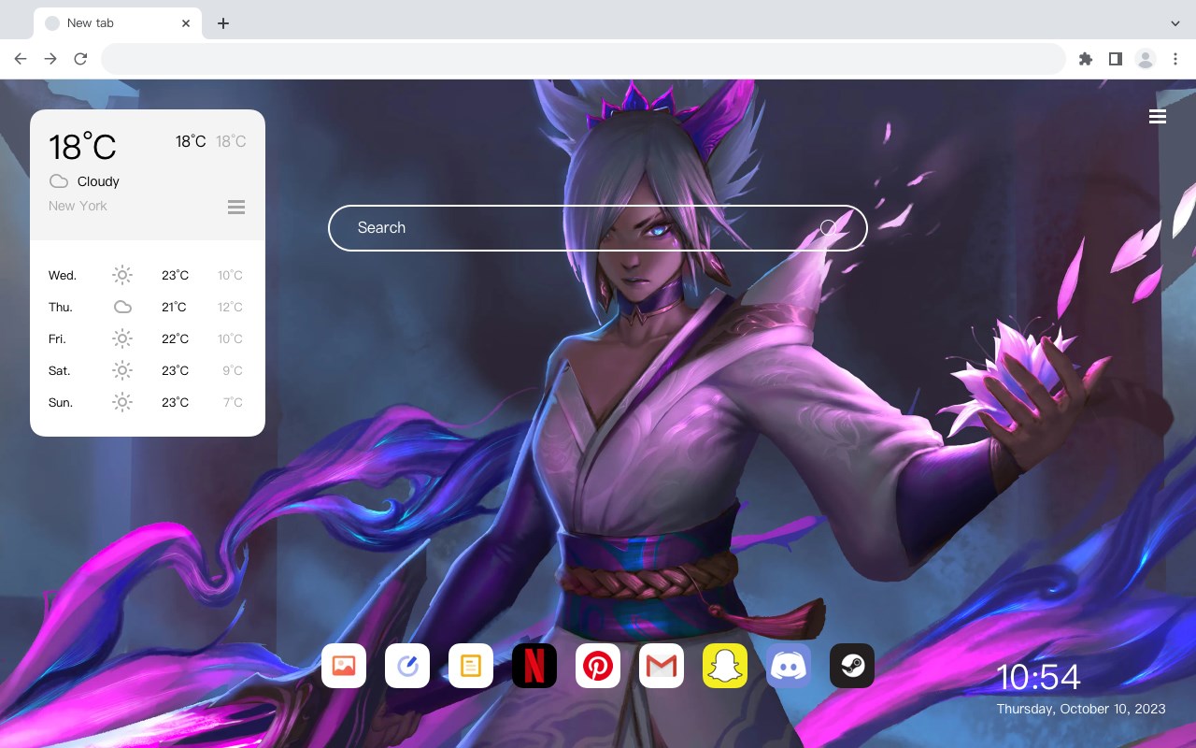Open the page hamburger menu at top right
The image size is (1196, 748).
(1158, 116)
